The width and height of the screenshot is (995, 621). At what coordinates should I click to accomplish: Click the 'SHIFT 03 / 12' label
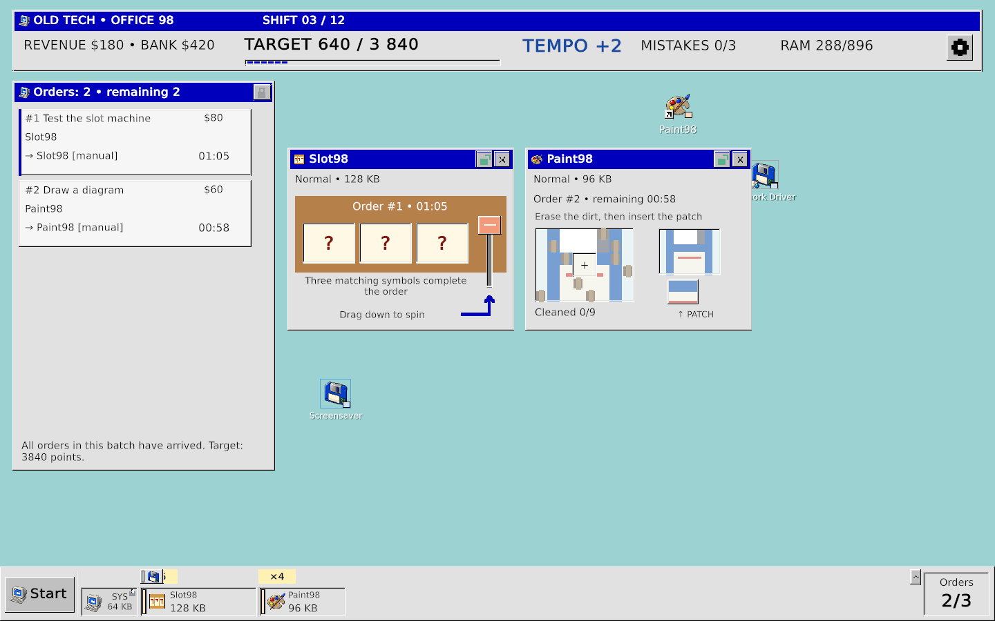point(303,21)
